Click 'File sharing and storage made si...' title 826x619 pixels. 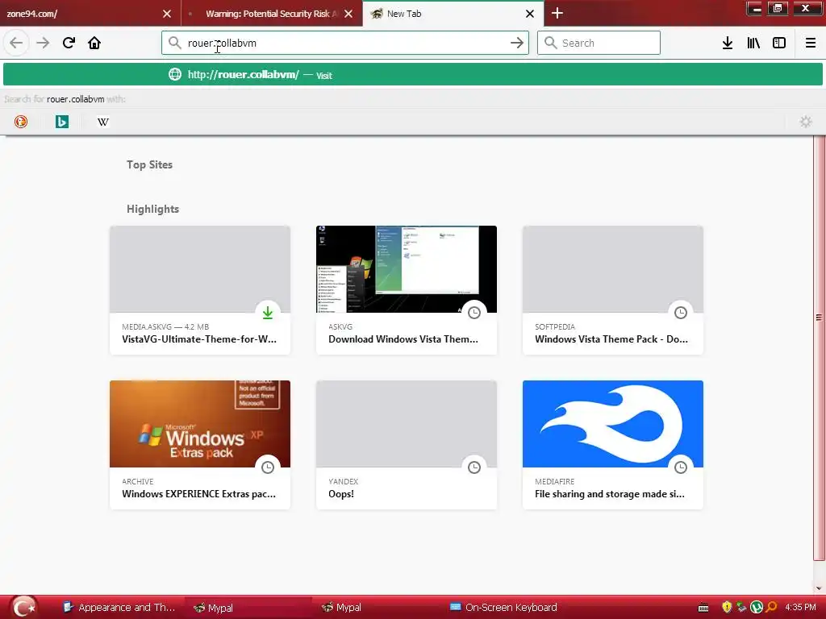[610, 494]
